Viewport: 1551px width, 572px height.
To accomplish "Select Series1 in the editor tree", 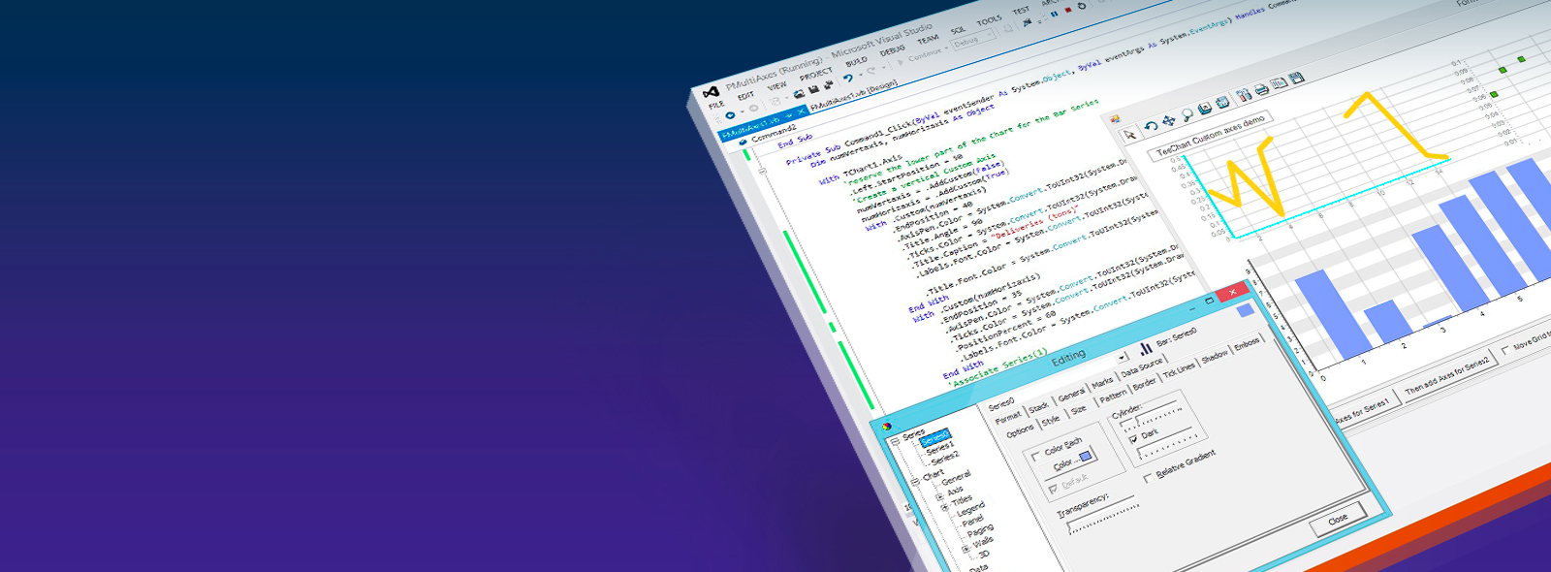I will (939, 449).
